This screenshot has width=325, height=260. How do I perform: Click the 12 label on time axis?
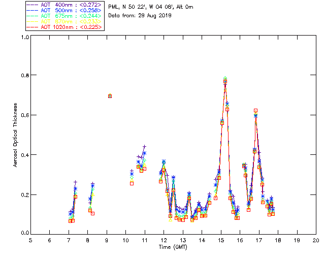164,240
